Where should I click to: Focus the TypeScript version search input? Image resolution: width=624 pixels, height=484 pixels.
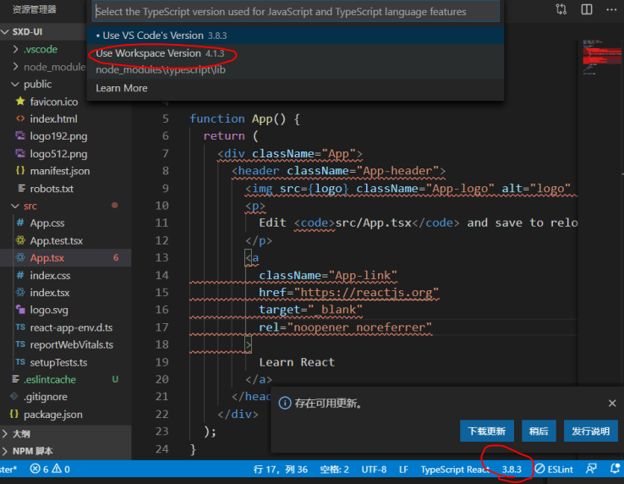coord(296,12)
